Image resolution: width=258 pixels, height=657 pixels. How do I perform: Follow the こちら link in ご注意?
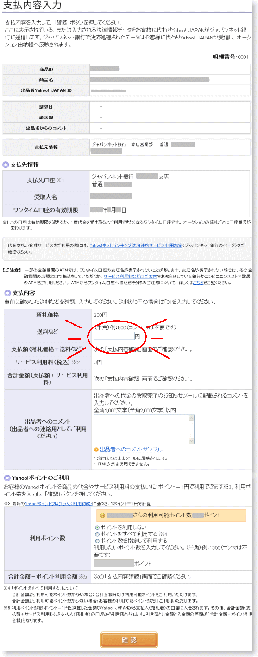click(x=199, y=282)
